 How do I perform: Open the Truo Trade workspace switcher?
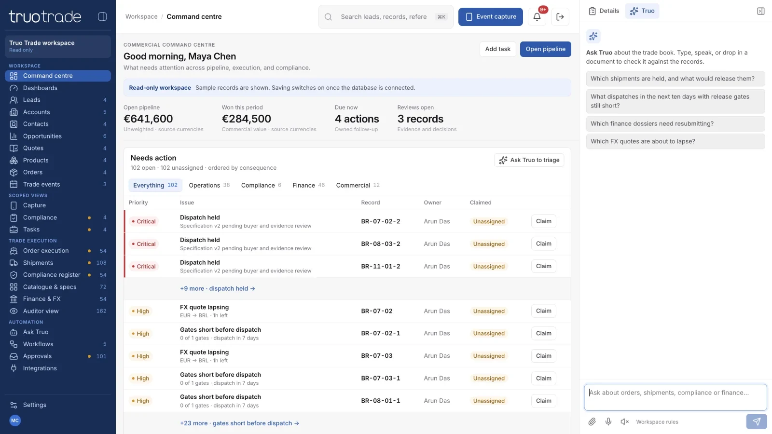pos(58,46)
